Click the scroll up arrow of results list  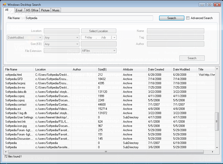(x=217, y=69)
